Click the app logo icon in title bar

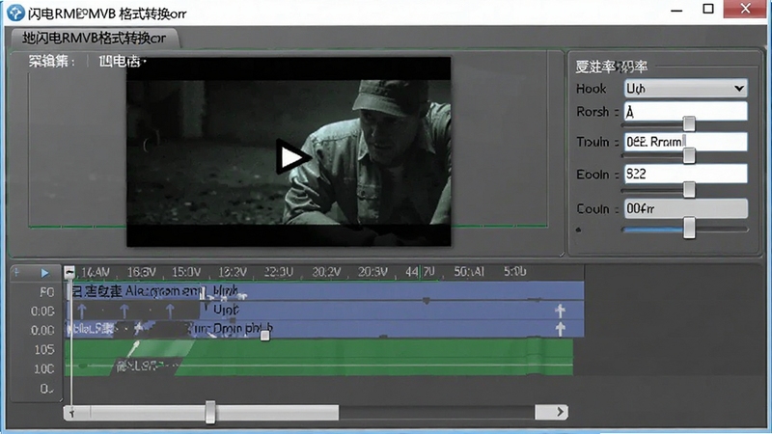click(15, 13)
